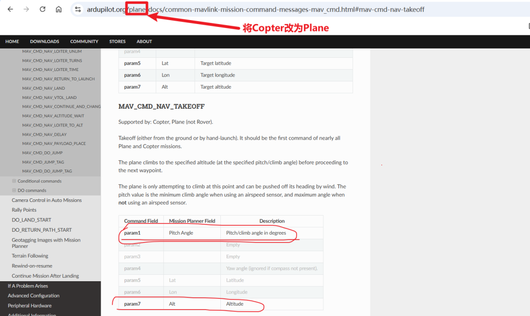Open Terrain Following sidebar link
Screen dimensions: 530x316
[30, 256]
